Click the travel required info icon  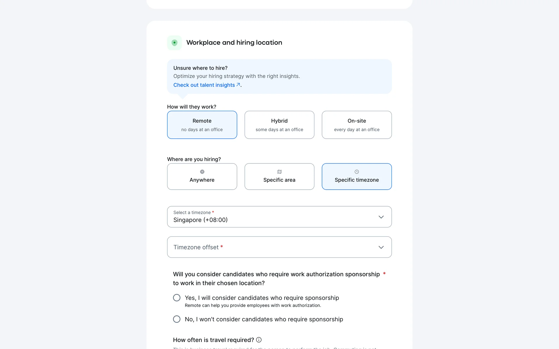tap(259, 340)
